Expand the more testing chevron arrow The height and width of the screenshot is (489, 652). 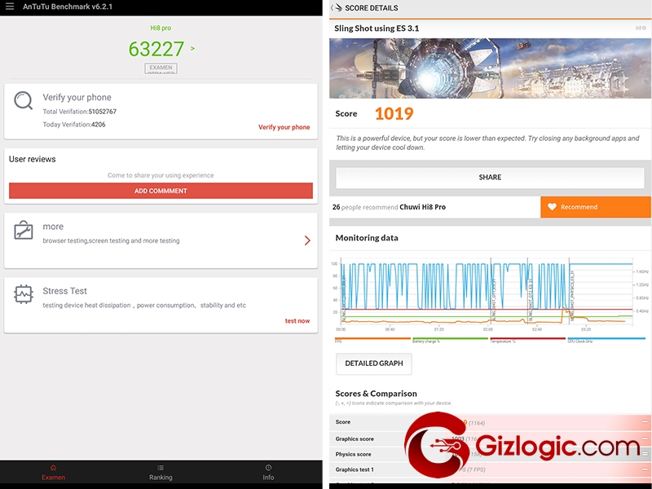(x=307, y=240)
